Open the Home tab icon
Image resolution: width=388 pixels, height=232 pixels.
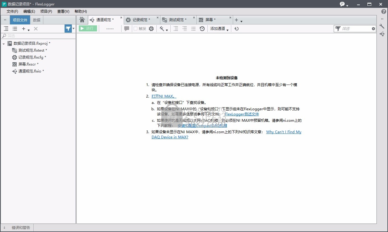coord(82,20)
